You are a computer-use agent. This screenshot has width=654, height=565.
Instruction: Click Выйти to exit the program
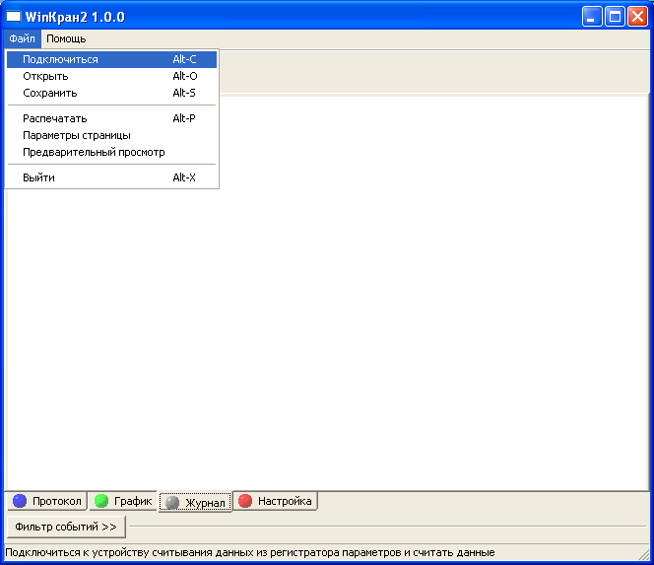(x=111, y=177)
